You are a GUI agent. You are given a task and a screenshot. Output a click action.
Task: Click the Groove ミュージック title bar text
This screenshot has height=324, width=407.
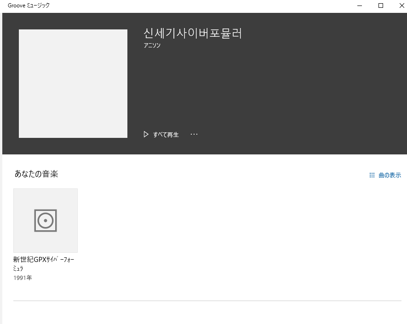point(29,6)
